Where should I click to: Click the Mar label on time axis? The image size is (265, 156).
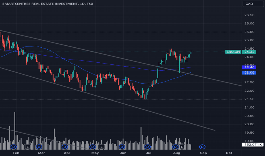pos(42,153)
